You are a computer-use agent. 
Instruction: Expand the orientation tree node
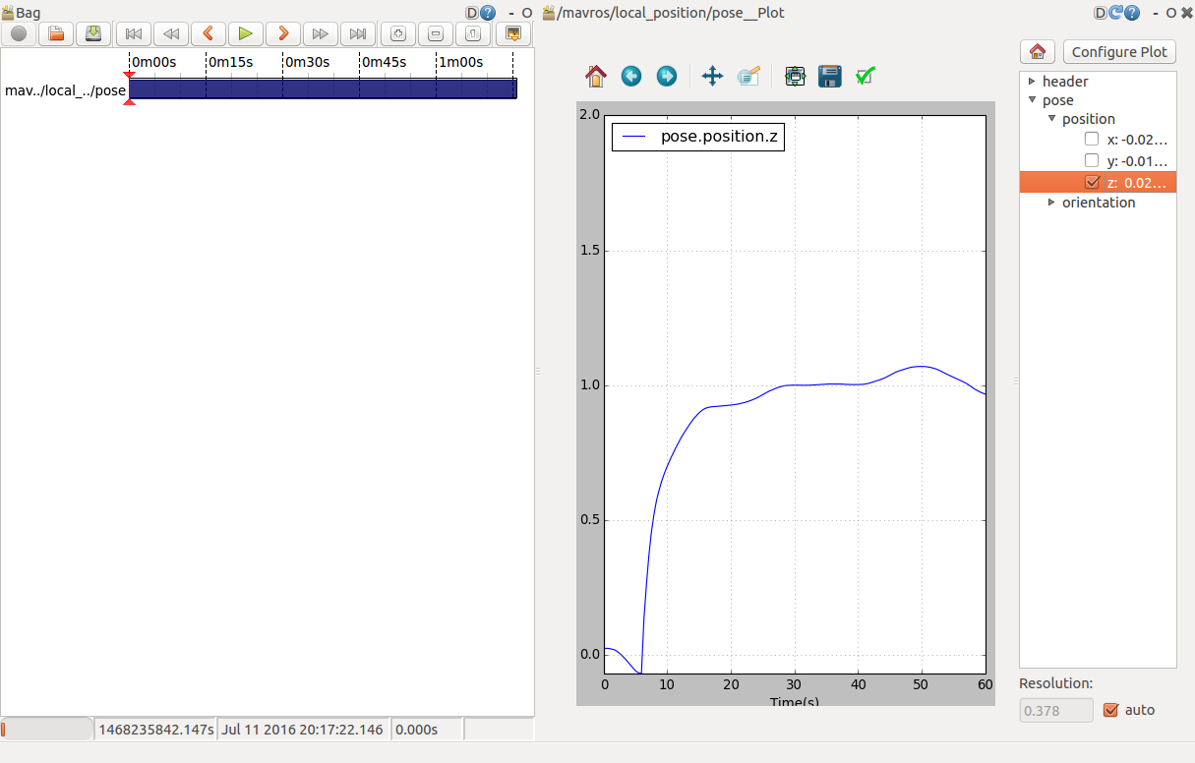point(1051,203)
